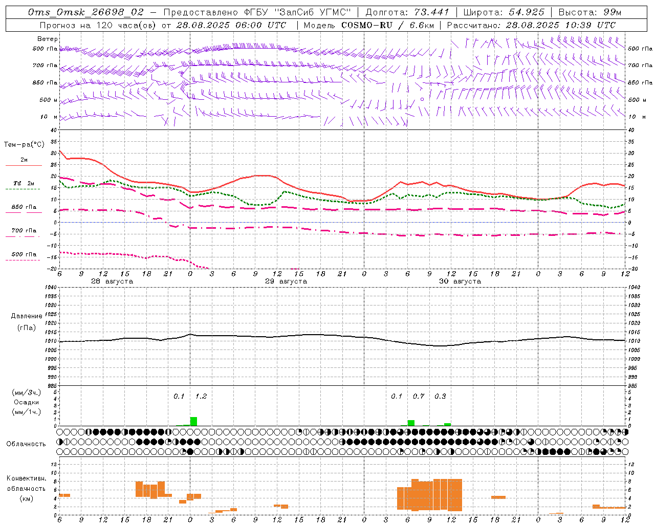The width and height of the screenshot is (655, 524).
Task: Click the 10 м wind level label at left
Action: (x=49, y=117)
